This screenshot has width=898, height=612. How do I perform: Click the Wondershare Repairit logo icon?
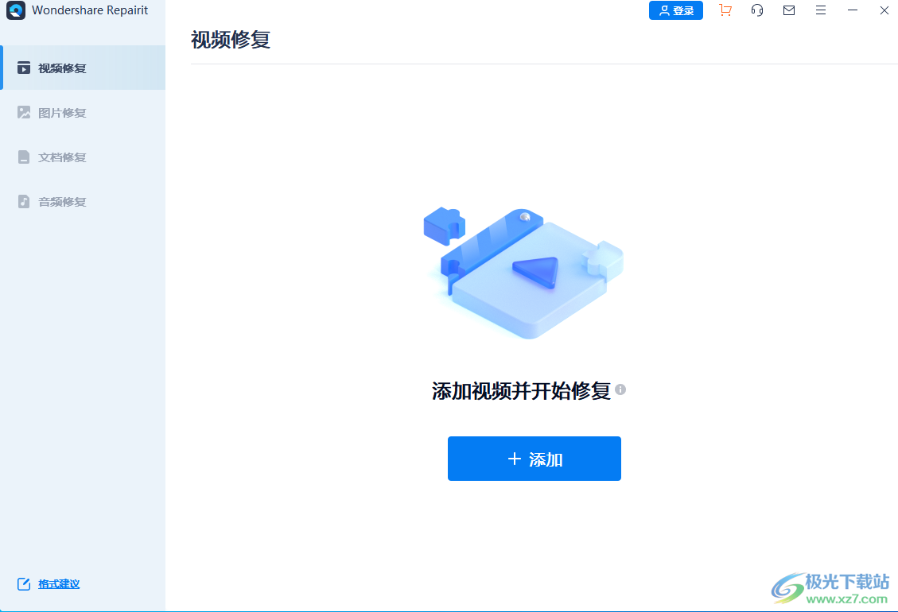click(x=15, y=10)
